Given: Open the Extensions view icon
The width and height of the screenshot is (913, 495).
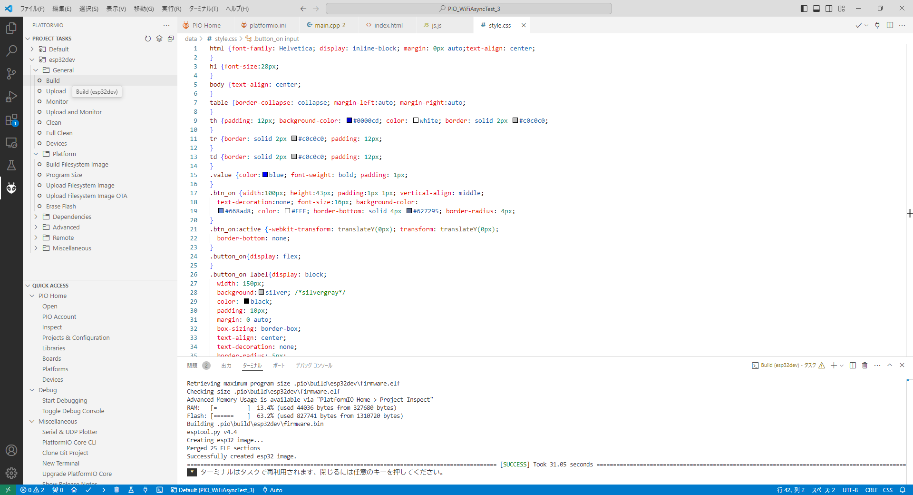Looking at the screenshot, I should click(x=11, y=120).
